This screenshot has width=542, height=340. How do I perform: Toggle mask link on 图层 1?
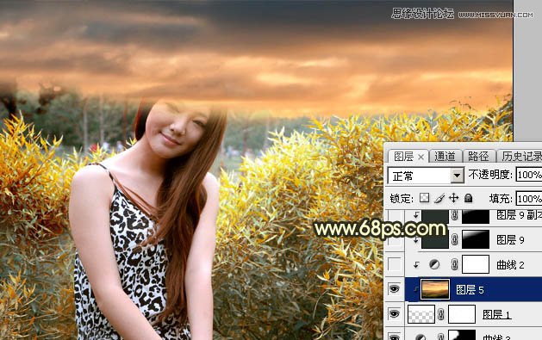point(440,314)
